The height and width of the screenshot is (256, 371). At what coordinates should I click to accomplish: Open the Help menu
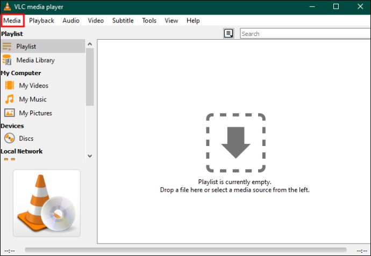coord(193,20)
